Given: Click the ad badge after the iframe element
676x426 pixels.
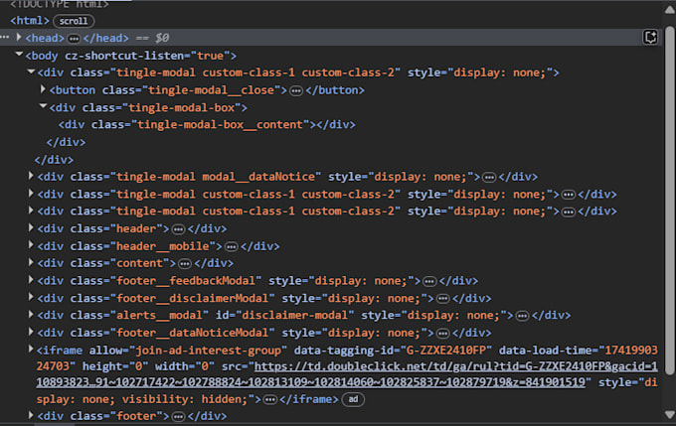Looking at the screenshot, I should [x=353, y=399].
